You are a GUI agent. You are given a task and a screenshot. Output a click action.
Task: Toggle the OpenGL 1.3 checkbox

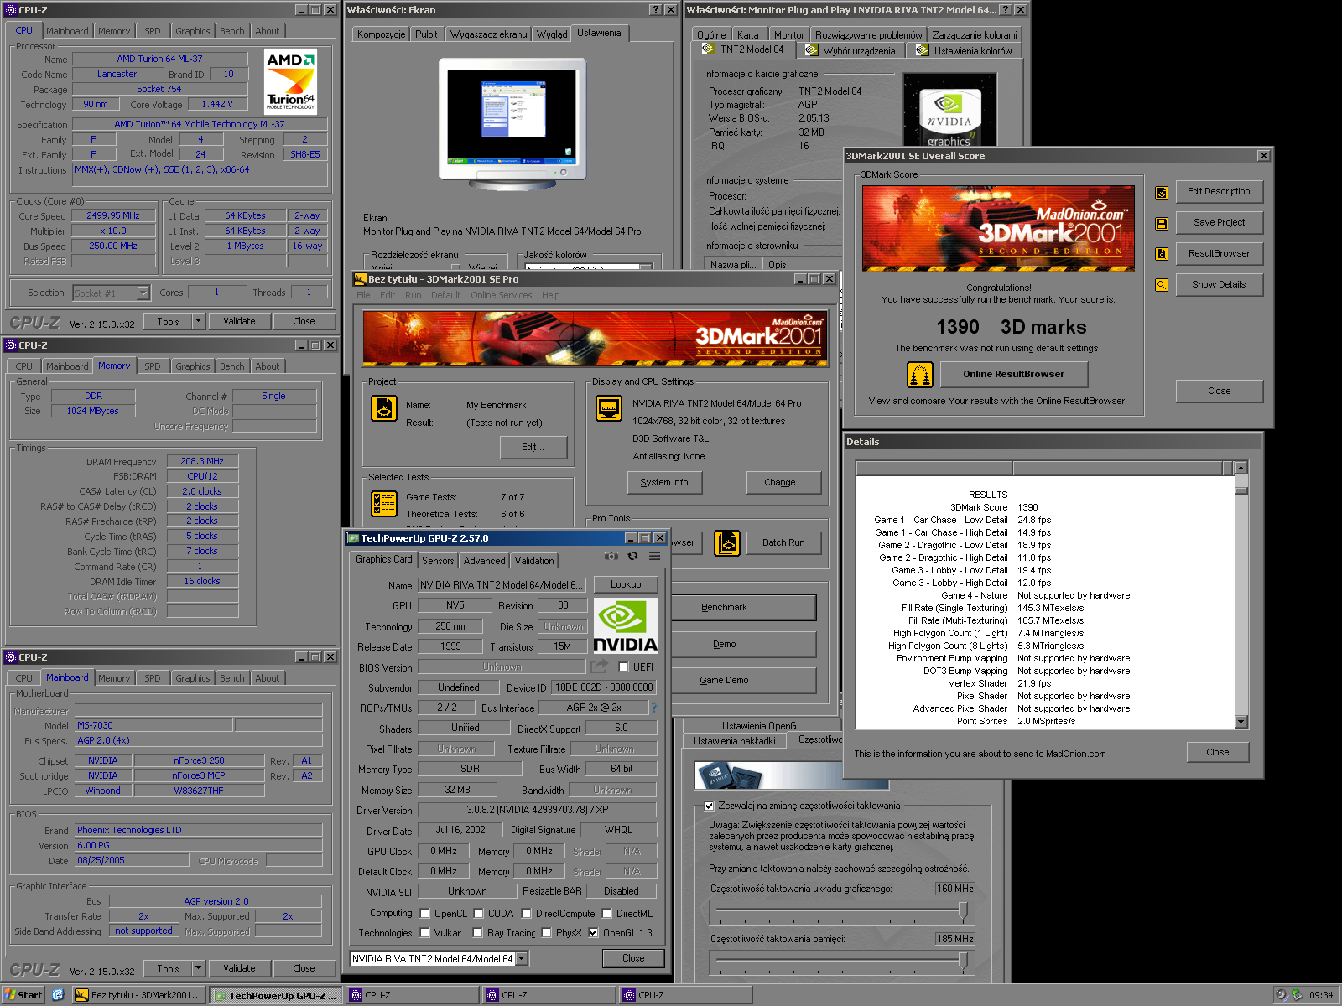coord(594,933)
